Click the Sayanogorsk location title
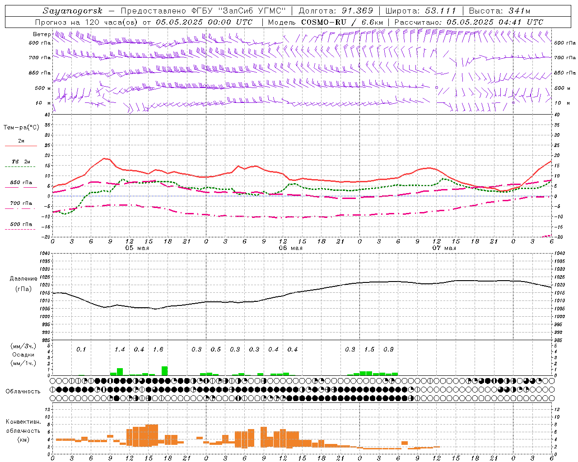This screenshot has height=462, width=578. tap(73, 11)
